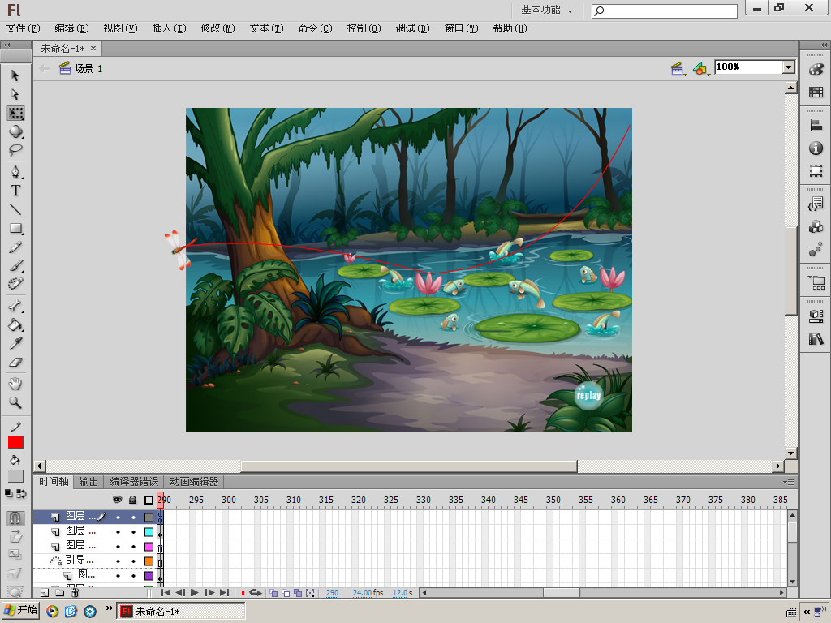Open the stage zoom 100% dropdown
Viewport: 831px width, 623px height.
pyautogui.click(x=788, y=67)
